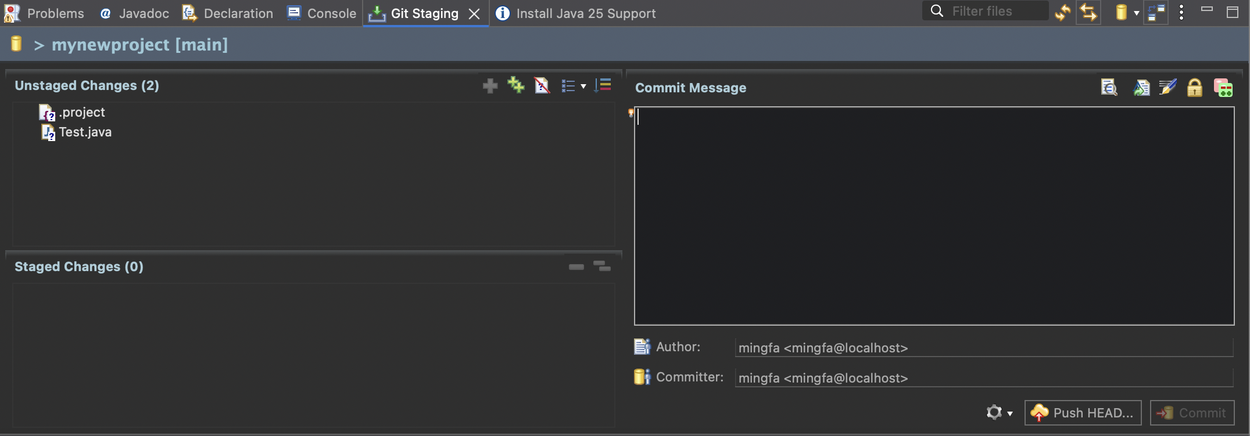
Task: Toggle hiding of untracked files
Action: click(x=542, y=85)
